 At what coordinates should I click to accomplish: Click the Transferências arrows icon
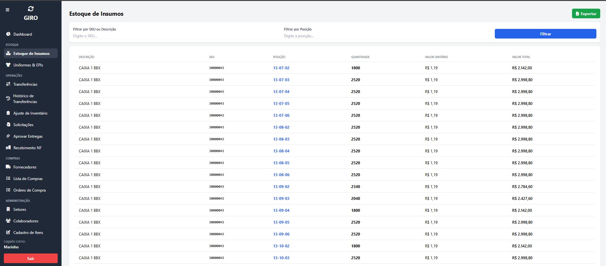(x=8, y=84)
